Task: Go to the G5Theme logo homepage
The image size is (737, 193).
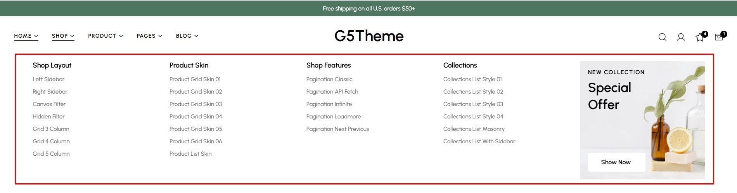Action: tap(369, 36)
